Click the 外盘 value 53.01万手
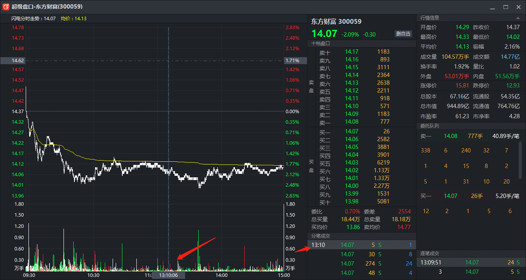Screen dimensions: 526x280 pyautogui.click(x=457, y=77)
